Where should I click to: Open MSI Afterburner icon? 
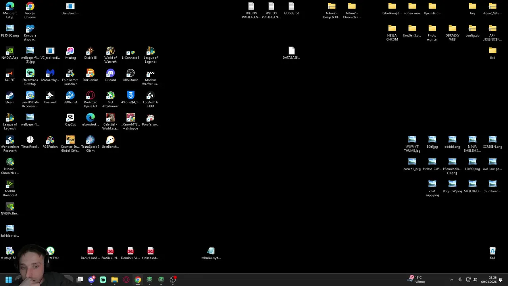[110, 100]
